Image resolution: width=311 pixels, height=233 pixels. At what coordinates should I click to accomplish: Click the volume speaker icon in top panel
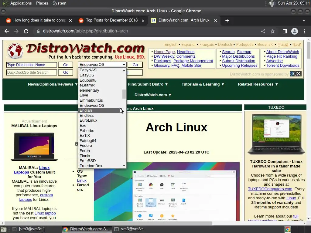click(x=271, y=3)
